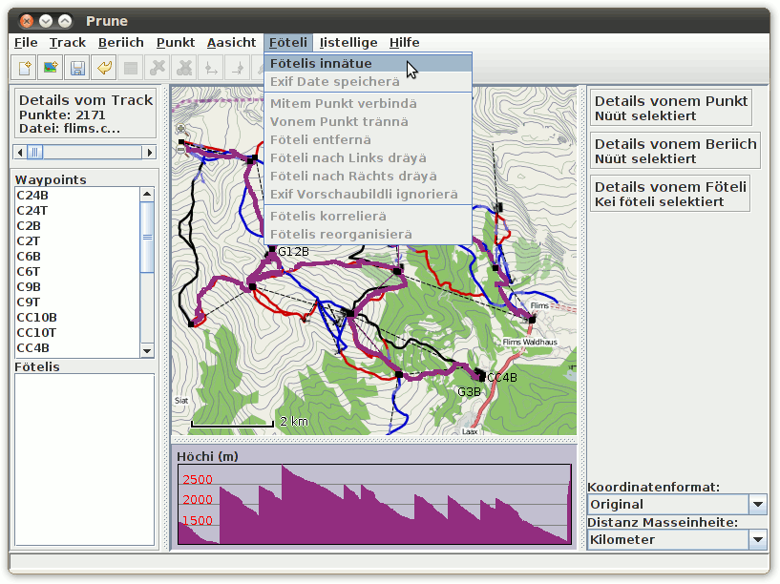Open the Track menu

point(68,42)
